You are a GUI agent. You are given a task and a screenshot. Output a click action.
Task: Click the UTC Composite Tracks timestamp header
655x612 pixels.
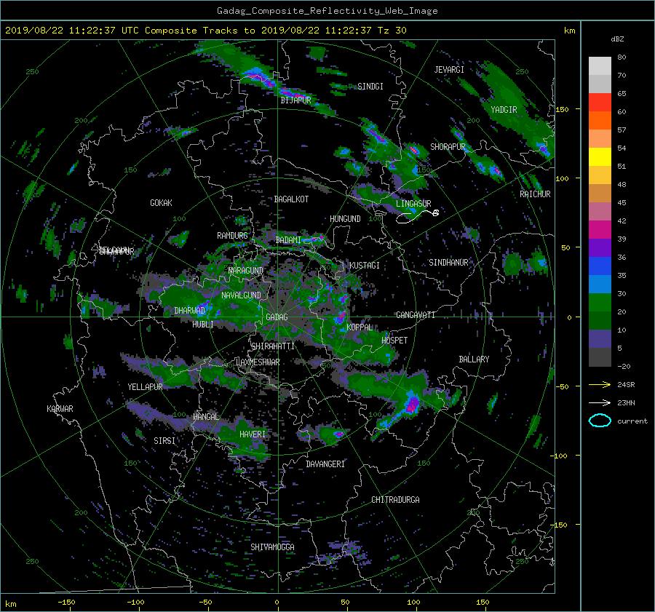pos(205,31)
